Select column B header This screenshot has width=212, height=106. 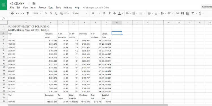click(51, 23)
